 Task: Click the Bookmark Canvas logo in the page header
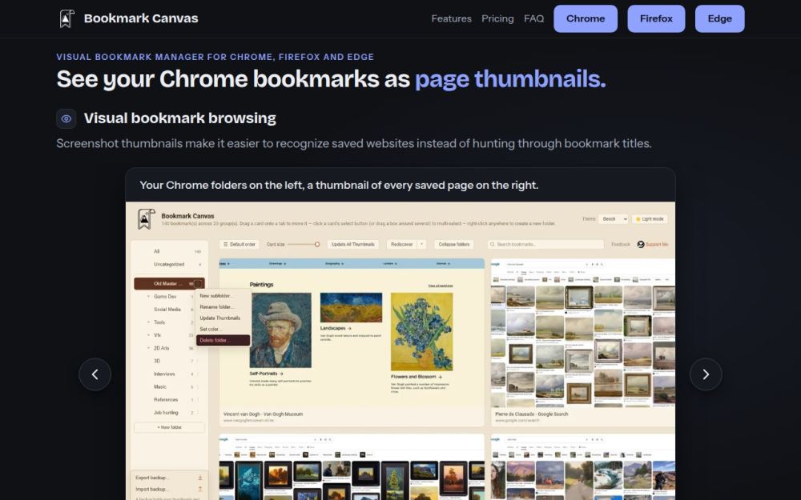67,19
